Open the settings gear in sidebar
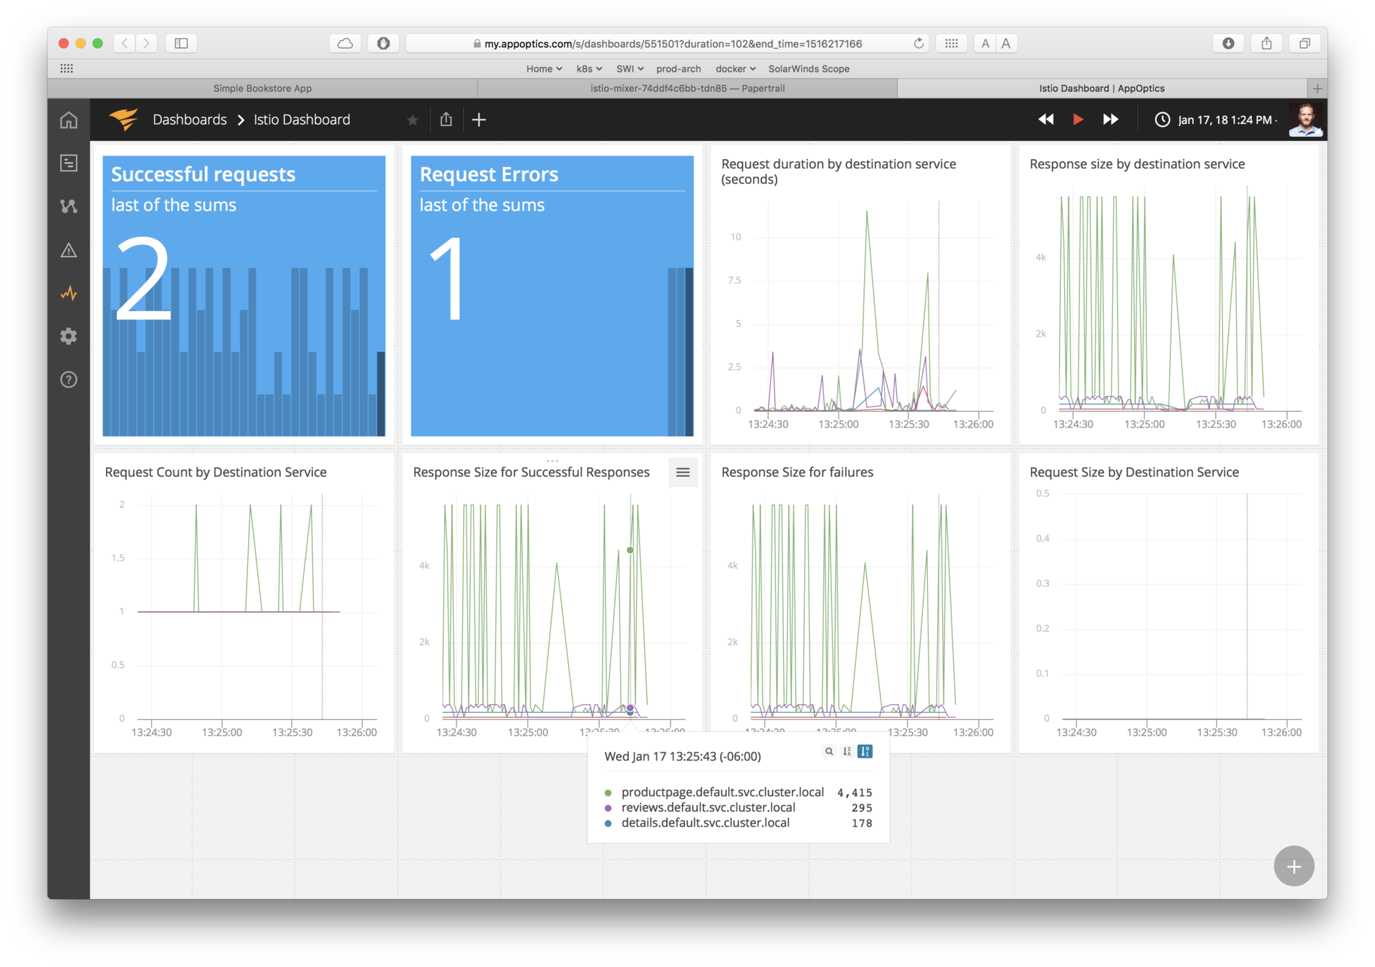 click(69, 336)
